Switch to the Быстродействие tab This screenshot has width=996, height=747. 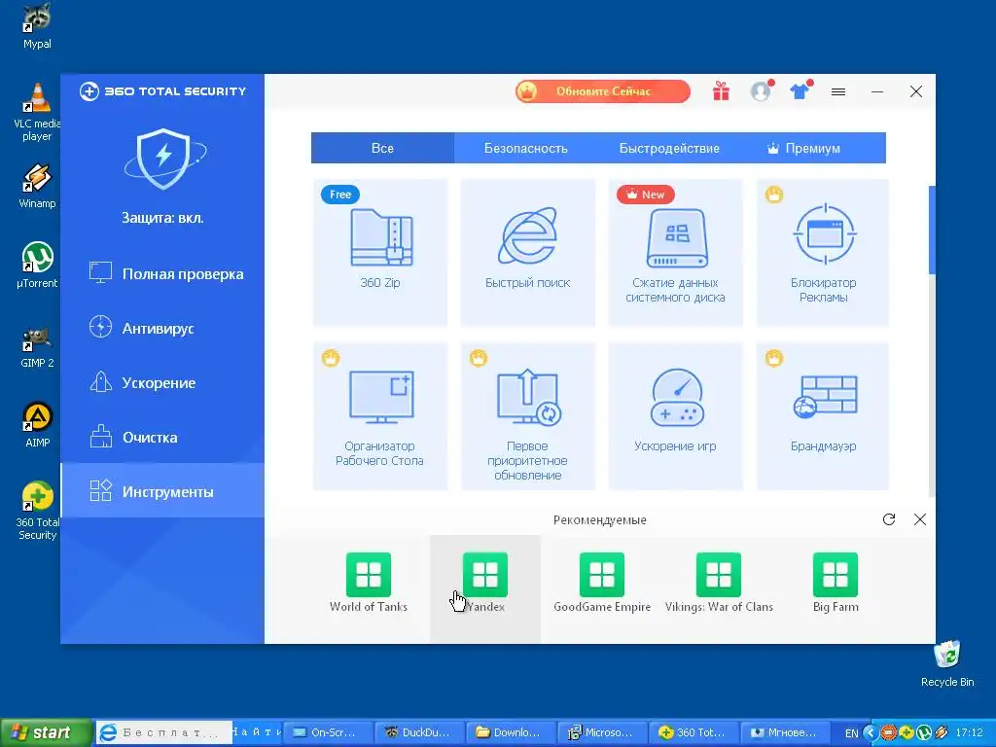tap(669, 148)
